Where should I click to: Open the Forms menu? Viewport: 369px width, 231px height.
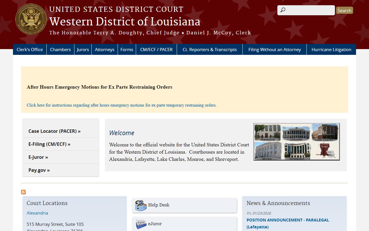[127, 49]
